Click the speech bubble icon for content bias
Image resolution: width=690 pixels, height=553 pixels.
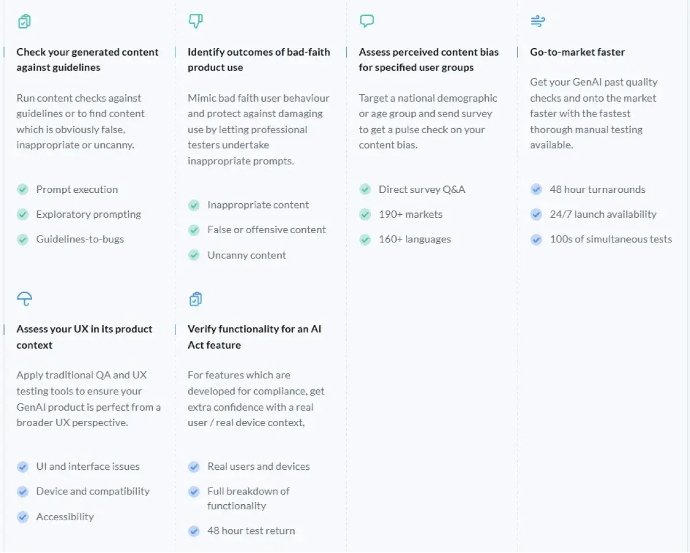point(366,22)
